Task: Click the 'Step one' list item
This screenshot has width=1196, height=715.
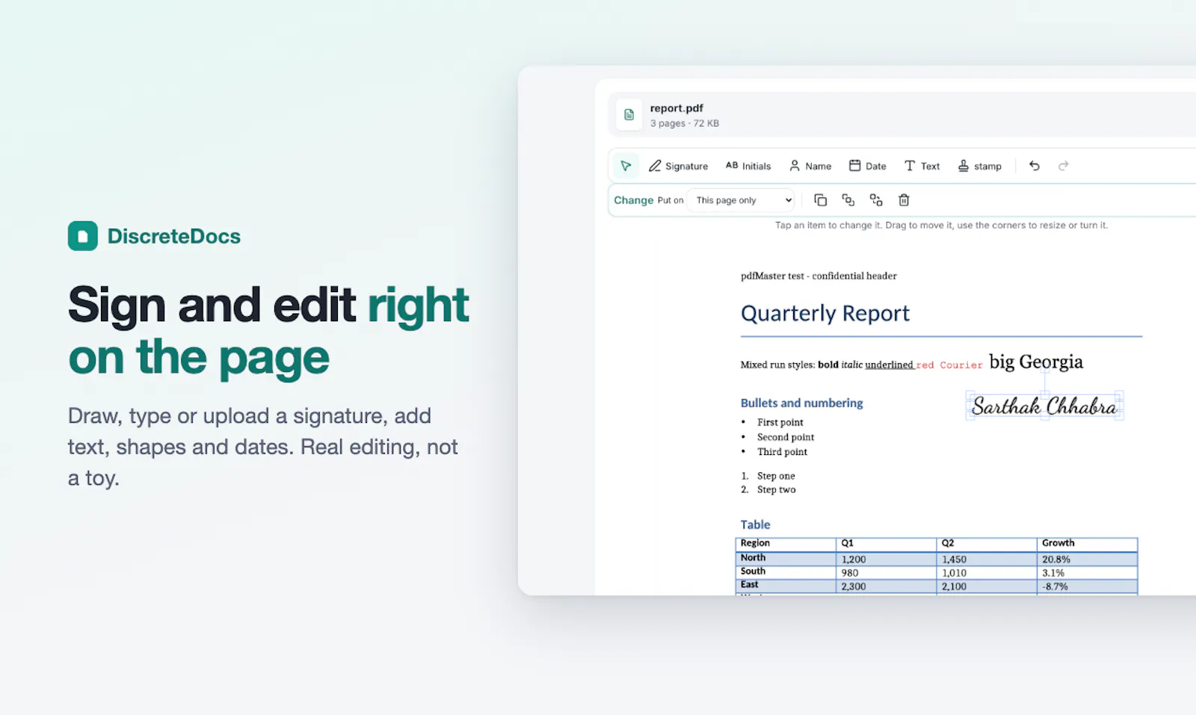Action: (776, 476)
